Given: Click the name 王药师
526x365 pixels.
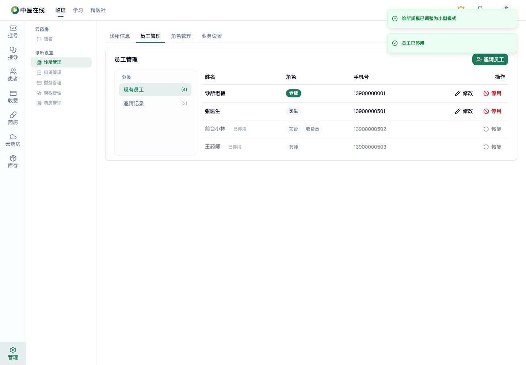Looking at the screenshot, I should (213, 147).
